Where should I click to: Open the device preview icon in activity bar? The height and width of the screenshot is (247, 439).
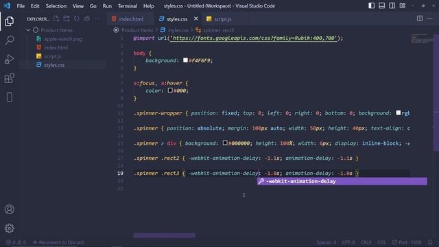click(x=9, y=97)
